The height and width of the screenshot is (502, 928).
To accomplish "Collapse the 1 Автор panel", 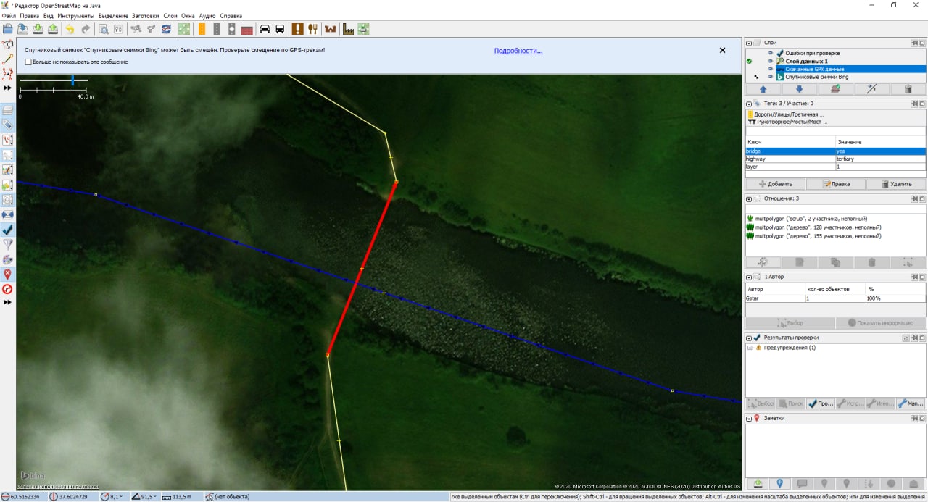I will 749,277.
